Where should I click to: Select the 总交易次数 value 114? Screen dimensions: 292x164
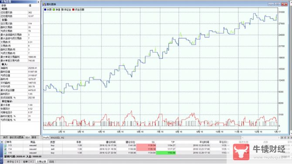(30, 23)
